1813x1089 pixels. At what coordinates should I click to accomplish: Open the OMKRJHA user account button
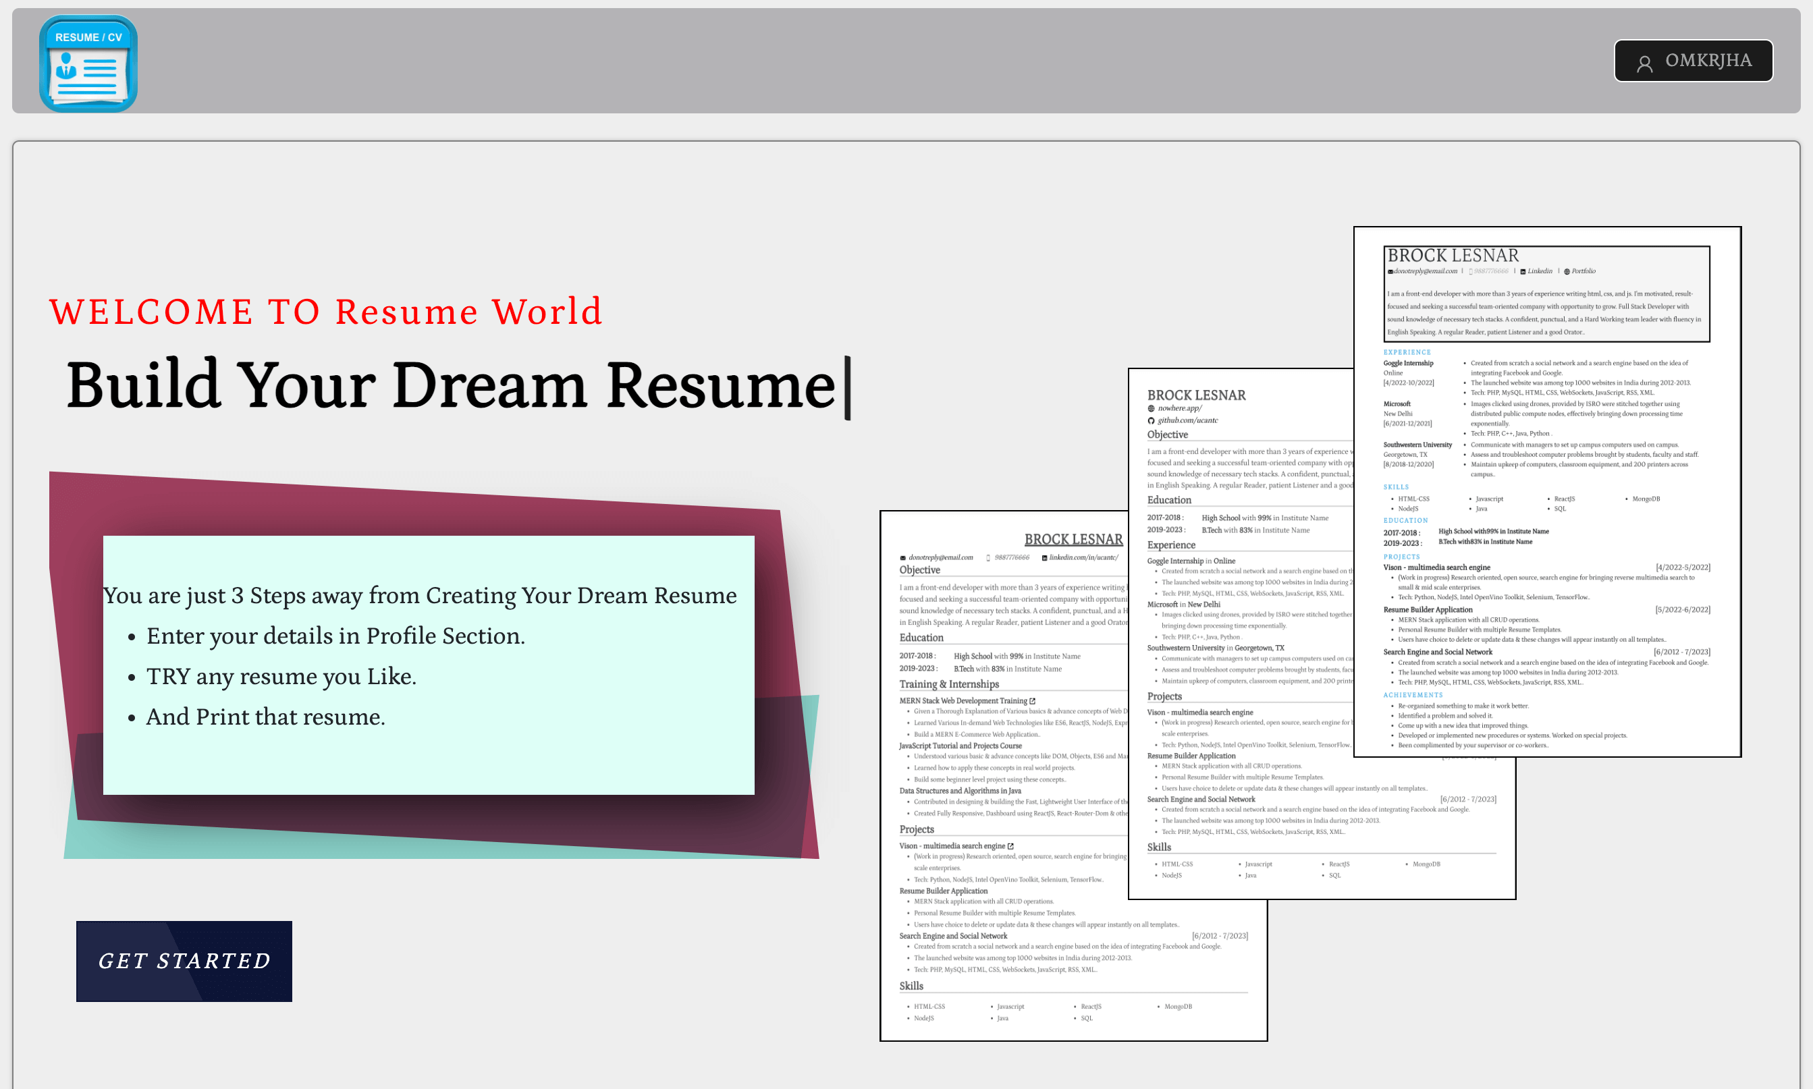1693,61
